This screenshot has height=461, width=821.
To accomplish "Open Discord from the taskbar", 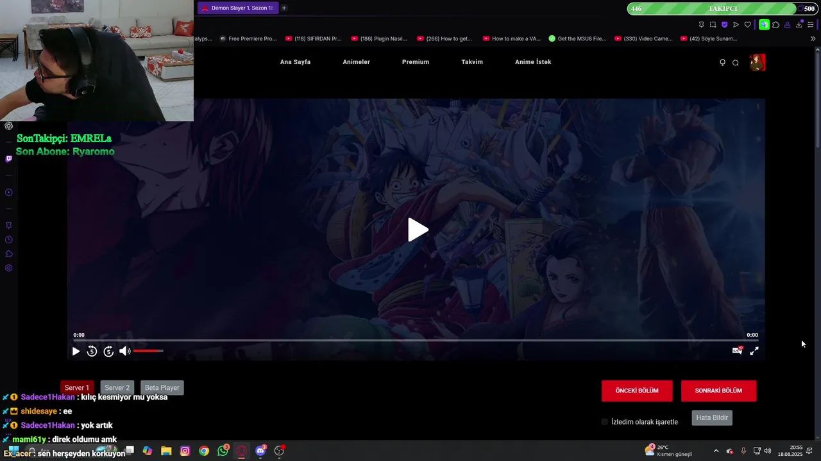I will [x=260, y=451].
